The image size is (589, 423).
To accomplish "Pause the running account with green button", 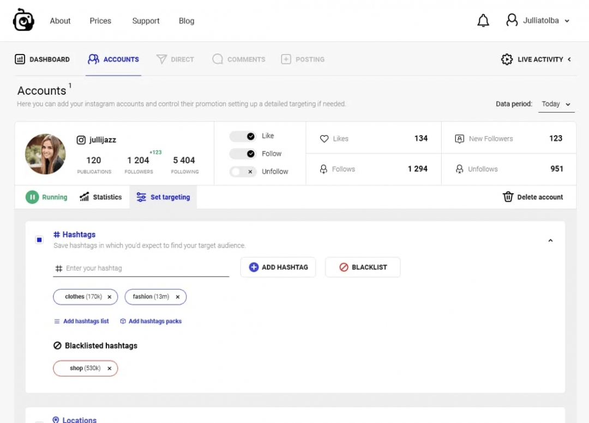I will tap(32, 197).
